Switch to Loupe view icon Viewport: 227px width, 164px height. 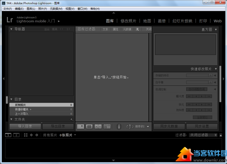point(89,127)
